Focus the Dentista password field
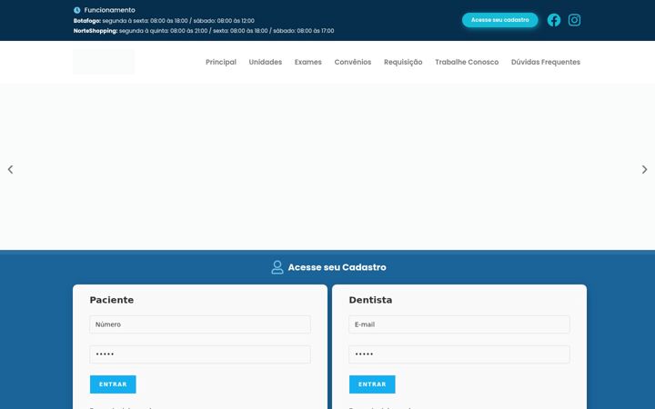The height and width of the screenshot is (409, 655). pyautogui.click(x=459, y=354)
